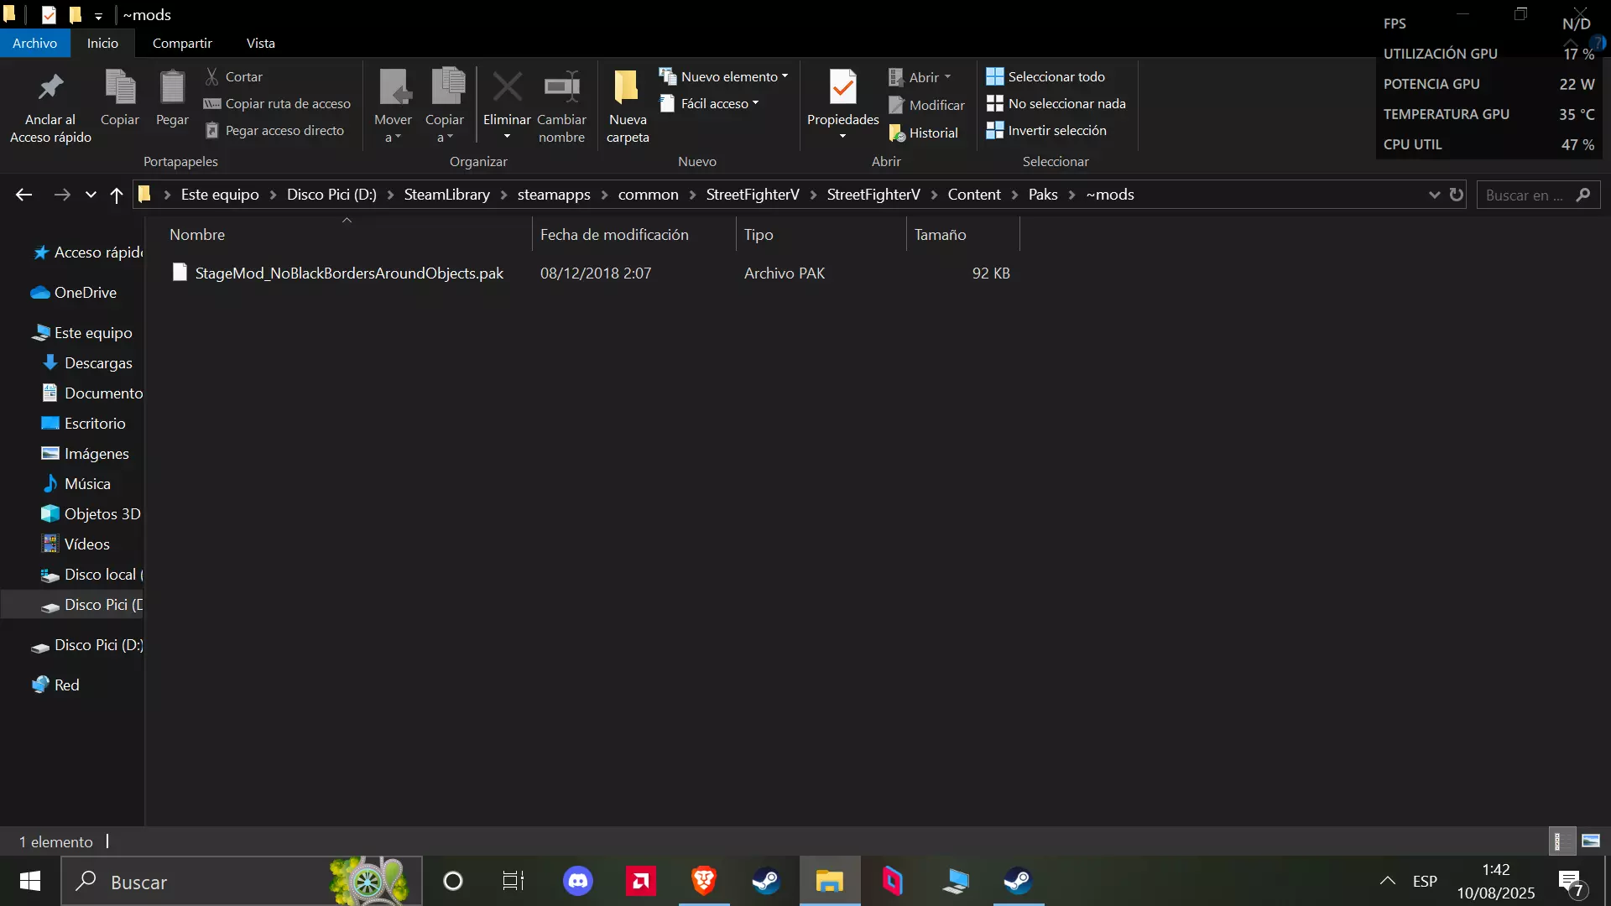Create folder with Nueva carpeta icon
Image resolution: width=1611 pixels, height=906 pixels.
click(627, 86)
